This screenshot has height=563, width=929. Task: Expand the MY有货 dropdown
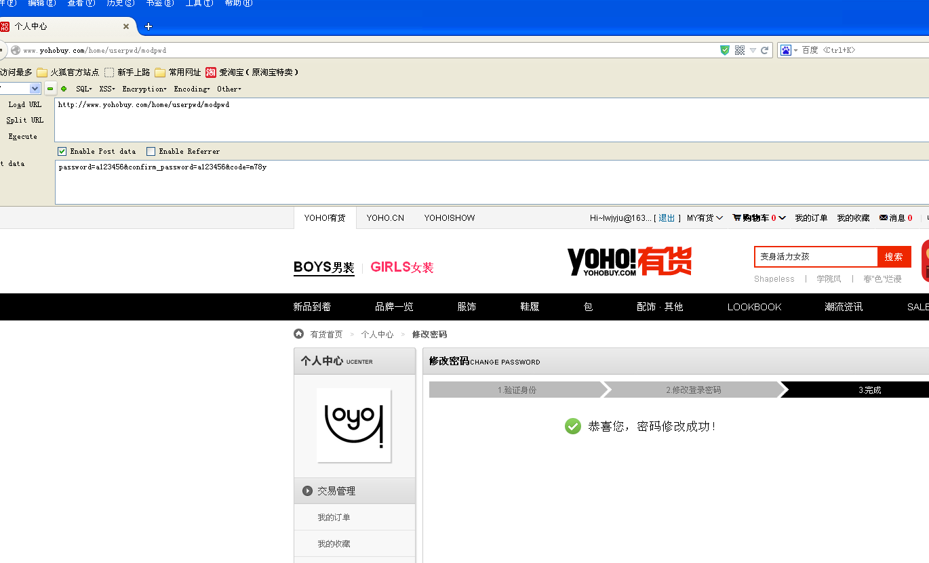point(705,218)
